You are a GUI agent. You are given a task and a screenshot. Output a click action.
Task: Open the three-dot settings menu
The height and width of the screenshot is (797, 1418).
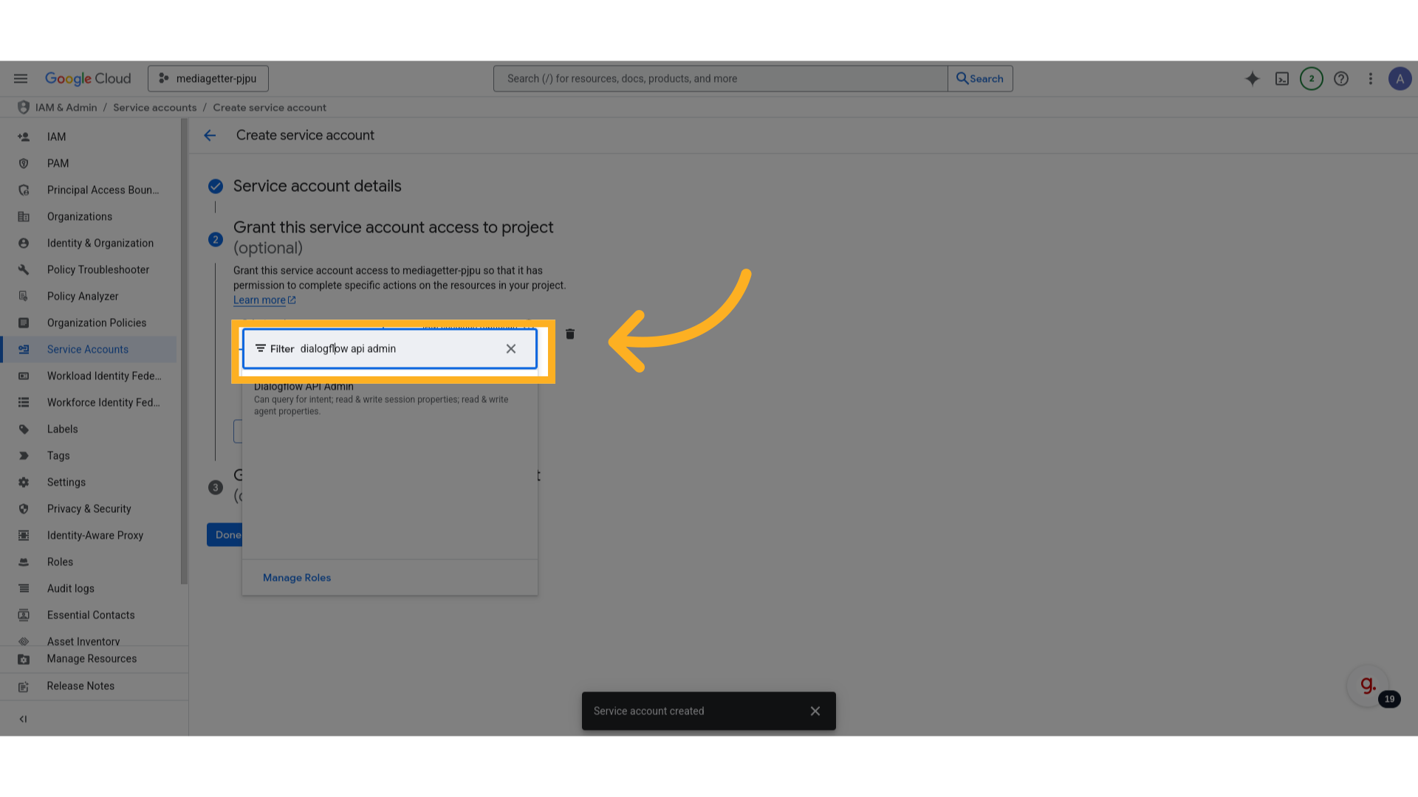(1371, 78)
